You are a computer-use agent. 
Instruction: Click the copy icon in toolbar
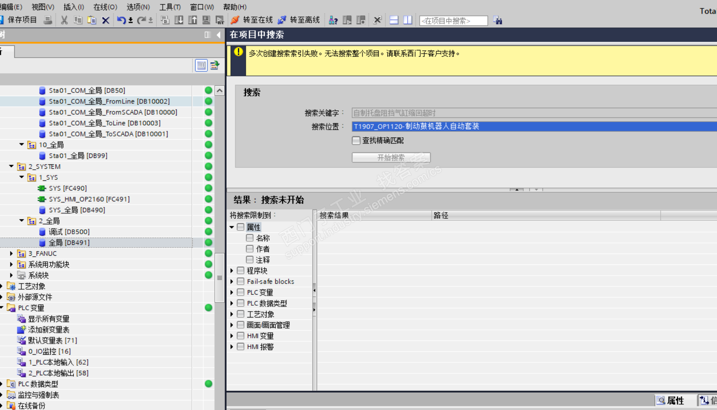[x=78, y=20]
